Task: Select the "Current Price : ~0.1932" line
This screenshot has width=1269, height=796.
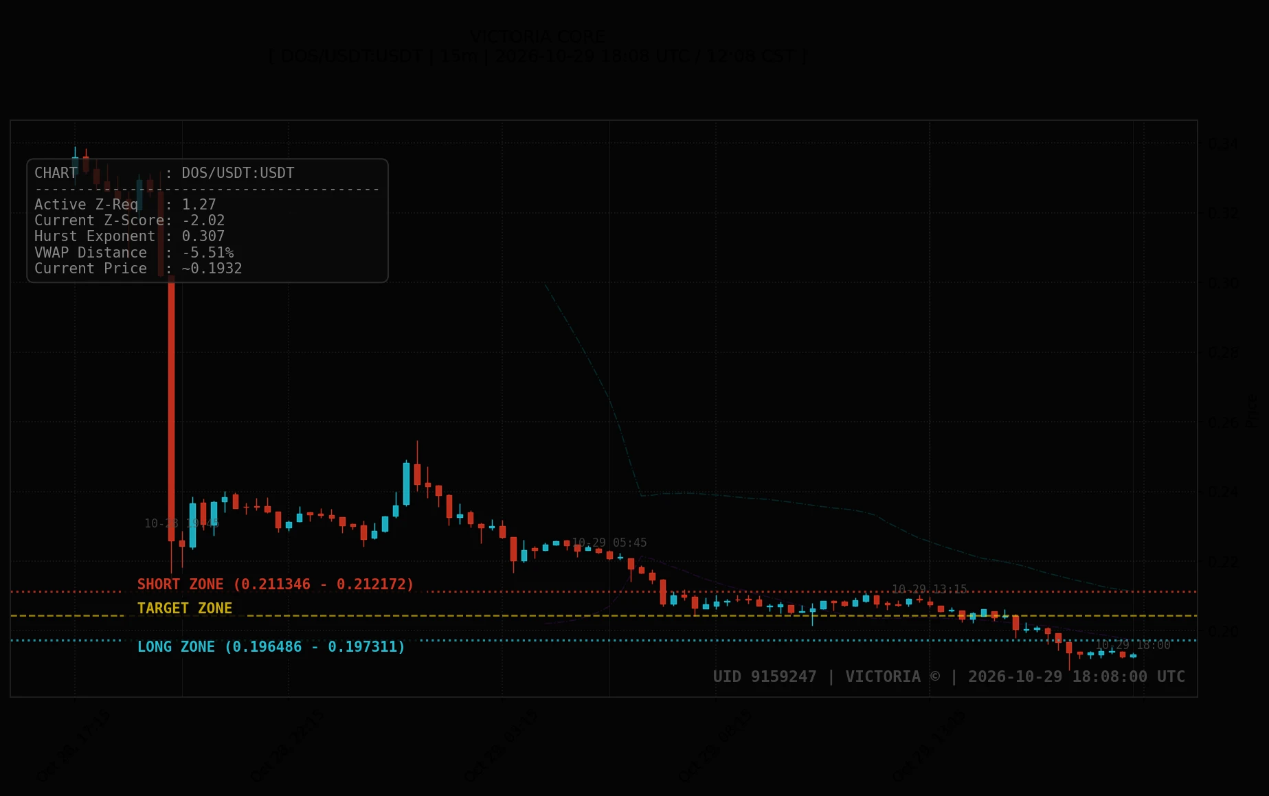Action: click(x=138, y=269)
